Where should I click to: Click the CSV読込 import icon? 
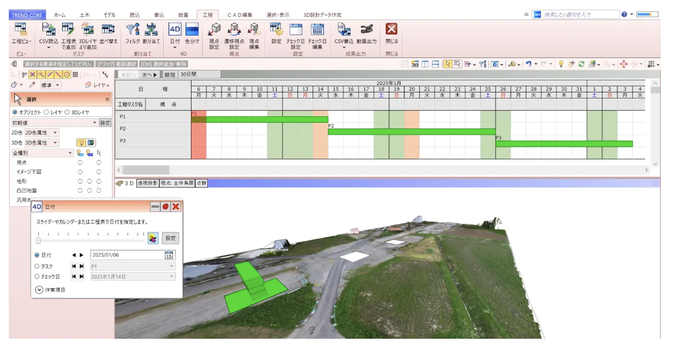(x=49, y=31)
